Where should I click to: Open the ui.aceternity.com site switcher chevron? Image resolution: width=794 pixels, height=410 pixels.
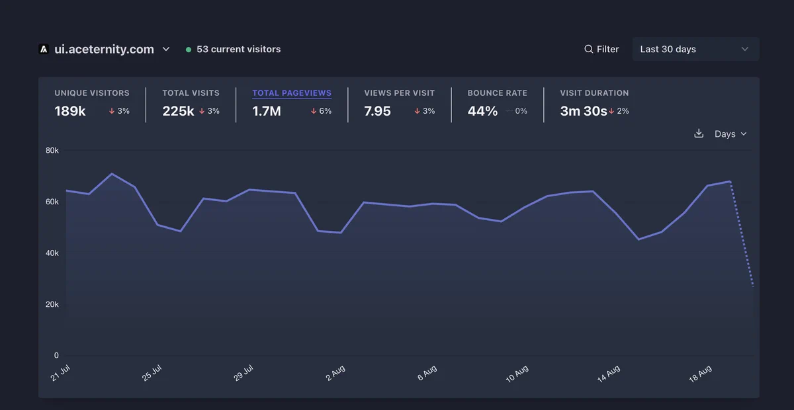[166, 49]
